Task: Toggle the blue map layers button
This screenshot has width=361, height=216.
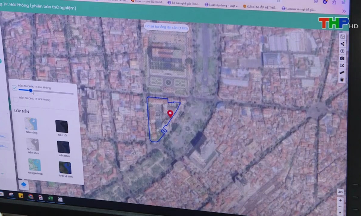Action: click(x=24, y=184)
